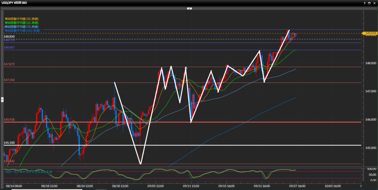Click the 147.314 horizontal line label
Image resolution: width=378 pixels, height=190 pixels.
9,80
